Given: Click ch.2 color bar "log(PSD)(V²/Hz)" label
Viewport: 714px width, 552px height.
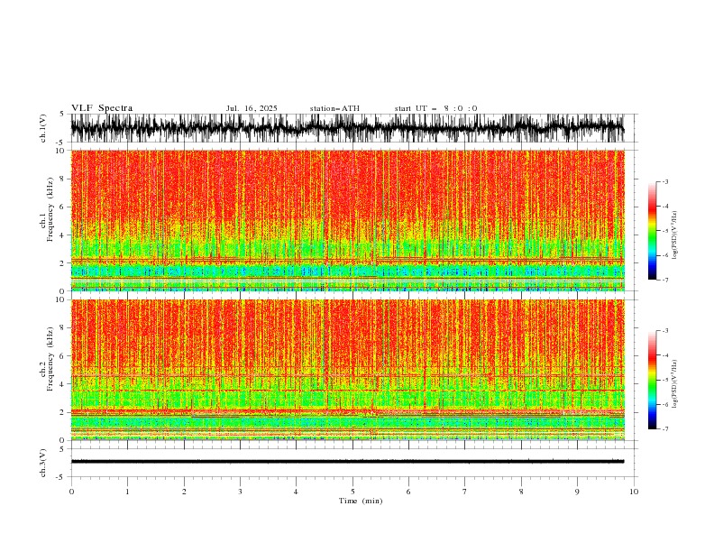Looking at the screenshot, I should [674, 384].
